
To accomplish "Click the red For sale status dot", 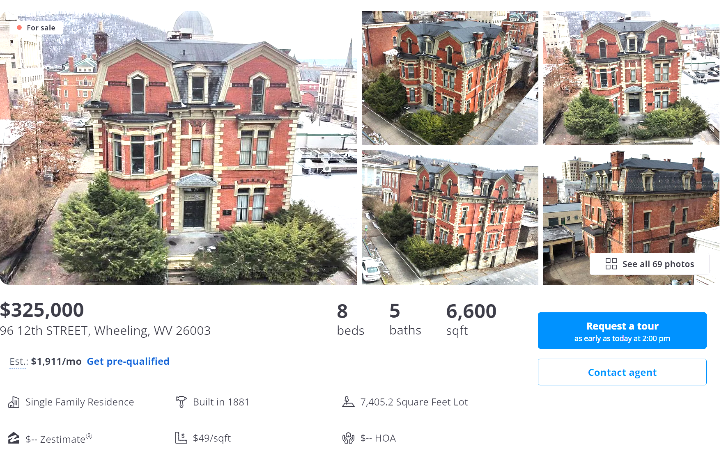I will pyautogui.click(x=19, y=27).
